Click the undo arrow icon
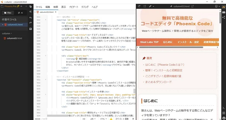 (x=30, y=18)
